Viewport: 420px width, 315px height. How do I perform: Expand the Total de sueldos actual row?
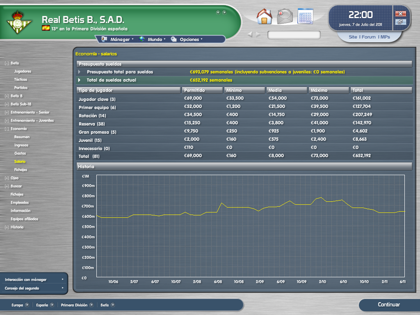[79, 80]
